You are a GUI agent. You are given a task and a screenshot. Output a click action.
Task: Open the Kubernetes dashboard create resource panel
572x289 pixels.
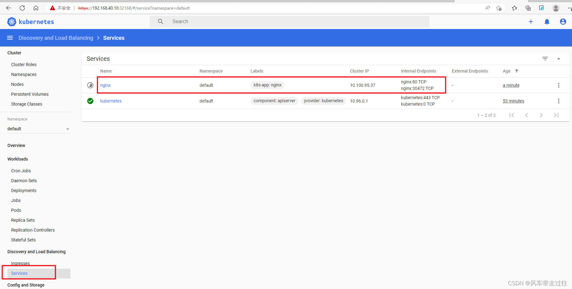point(531,22)
